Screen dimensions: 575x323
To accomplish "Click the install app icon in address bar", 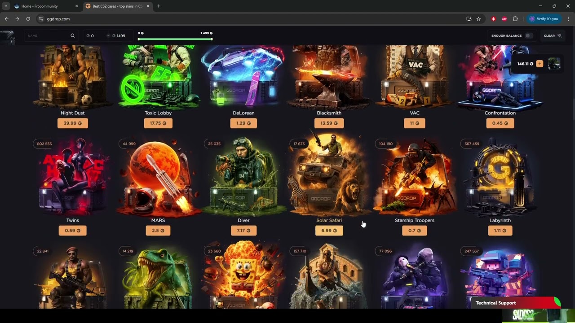I will [x=469, y=19].
